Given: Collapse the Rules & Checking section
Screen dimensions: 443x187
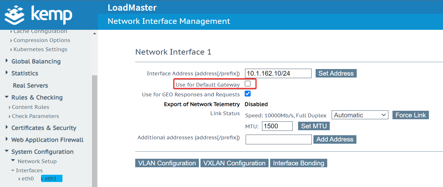Looking at the screenshot, I should click(37, 98).
